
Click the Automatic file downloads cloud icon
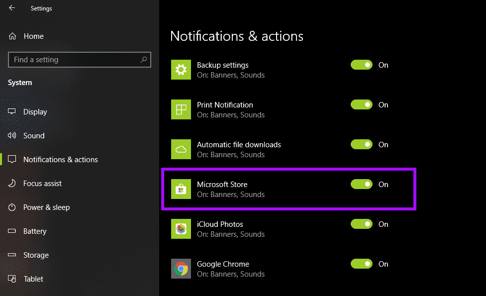181,149
